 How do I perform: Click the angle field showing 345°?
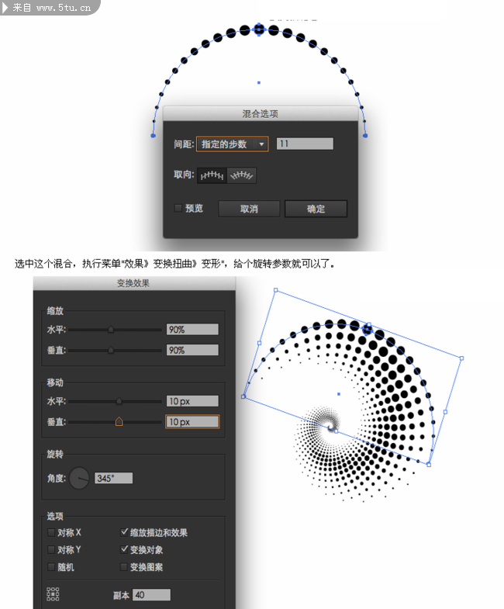click(114, 478)
